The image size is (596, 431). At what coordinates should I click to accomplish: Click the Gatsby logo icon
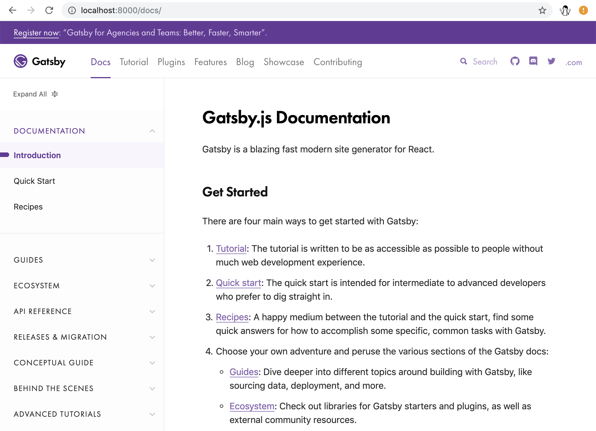[21, 61]
